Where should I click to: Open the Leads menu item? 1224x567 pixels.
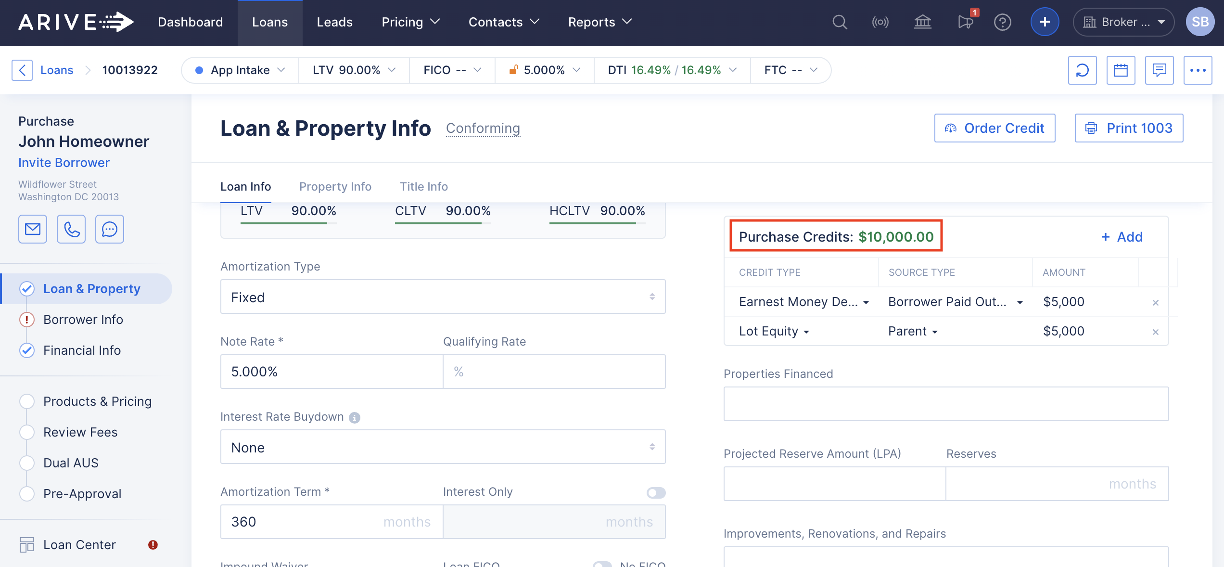(334, 22)
